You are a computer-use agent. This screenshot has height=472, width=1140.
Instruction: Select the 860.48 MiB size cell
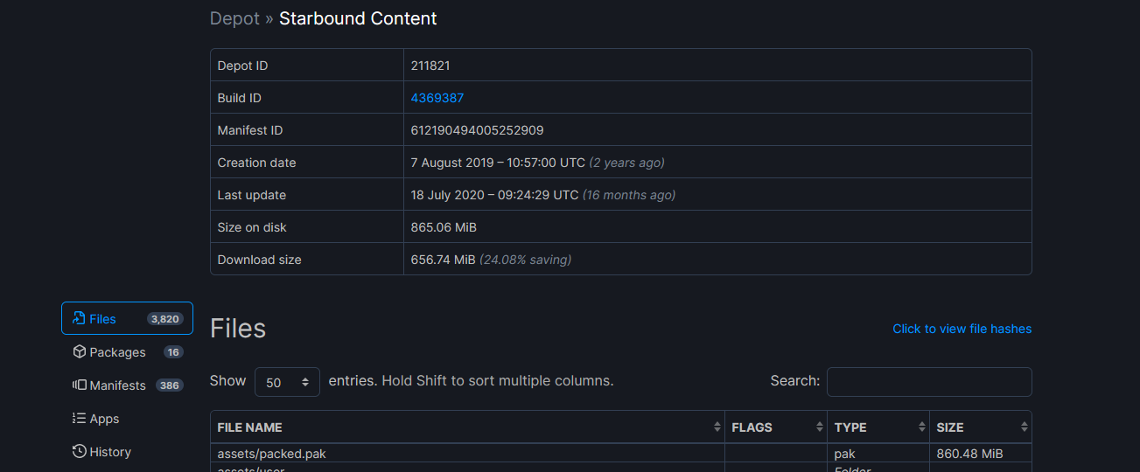[969, 454]
